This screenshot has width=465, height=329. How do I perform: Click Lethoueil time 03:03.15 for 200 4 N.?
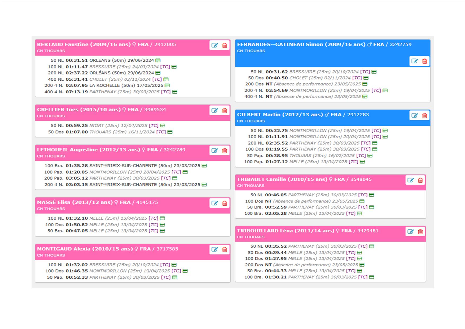(77, 185)
